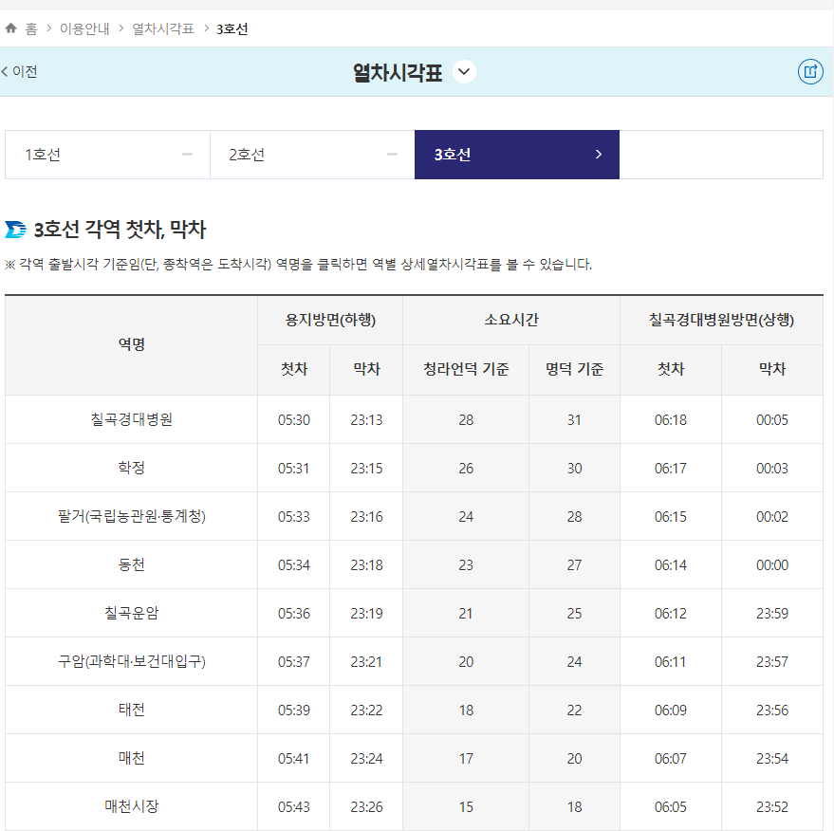The height and width of the screenshot is (831, 834).
Task: Click 23:22 last train of 태전
Action: [366, 711]
